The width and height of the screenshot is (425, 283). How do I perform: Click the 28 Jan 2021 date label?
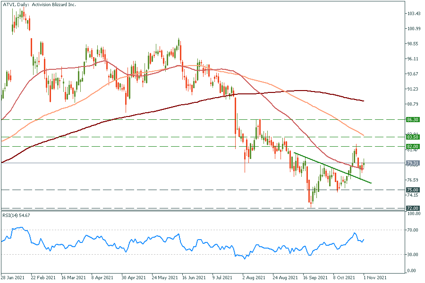click(x=12, y=278)
